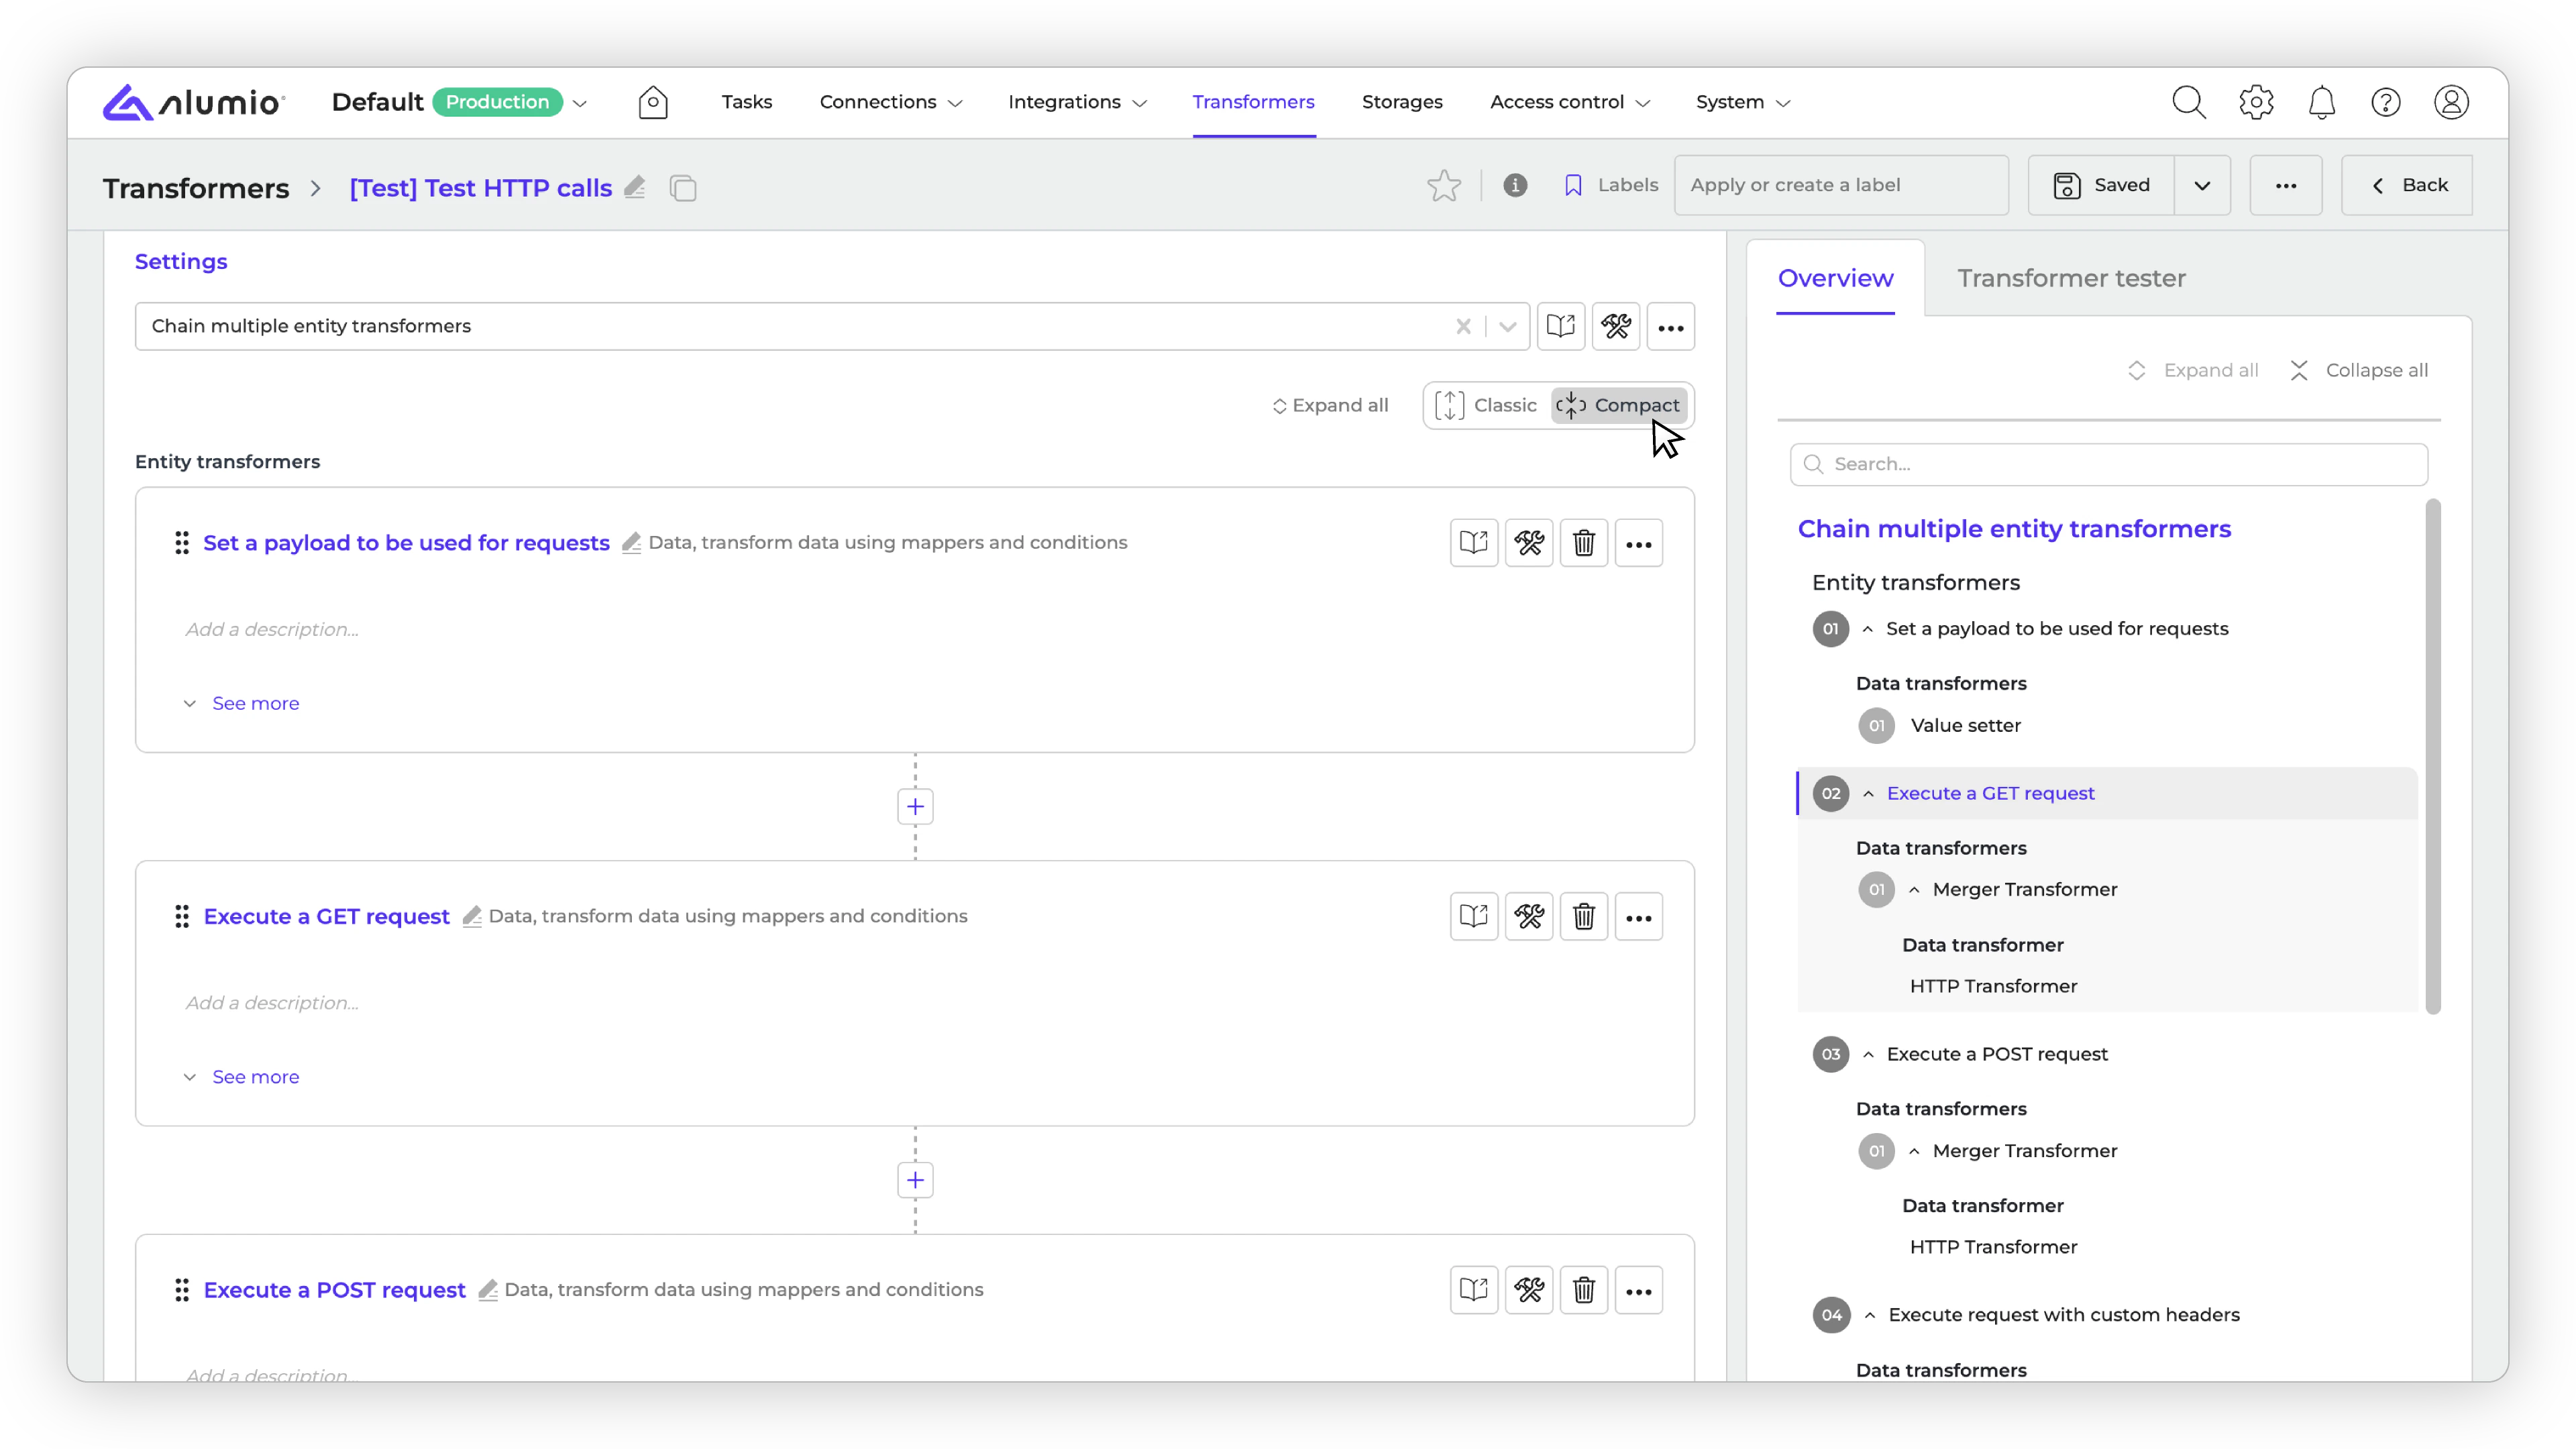Collapse all items in Overview panel
Viewport: 2576px width, 1449px height.
pyautogui.click(x=2359, y=370)
